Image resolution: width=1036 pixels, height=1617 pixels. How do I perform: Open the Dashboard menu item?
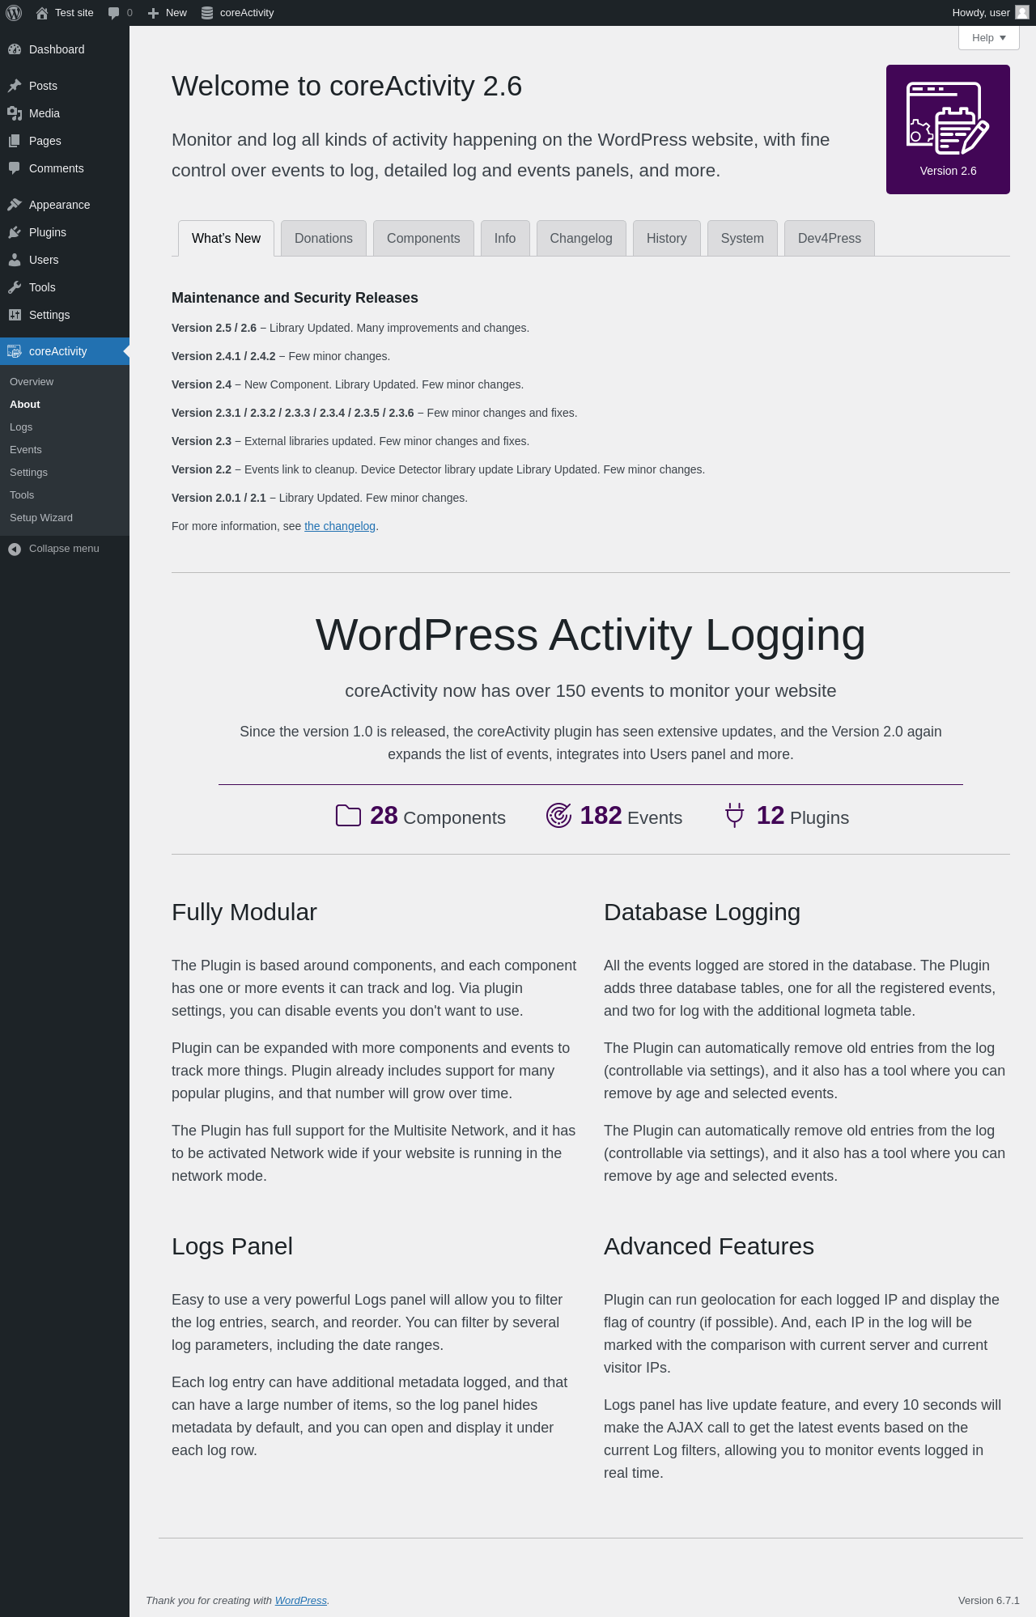[x=57, y=49]
